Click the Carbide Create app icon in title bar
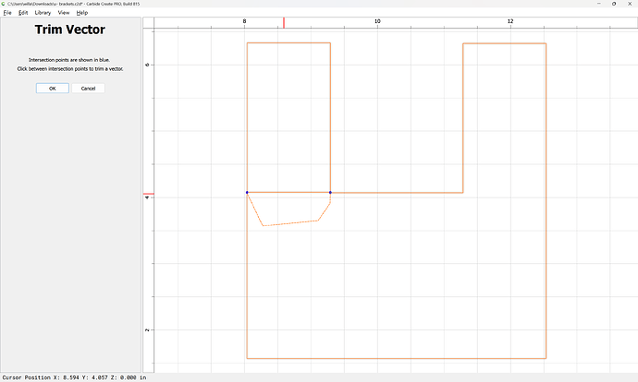The width and height of the screenshot is (638, 382). coord(4,4)
